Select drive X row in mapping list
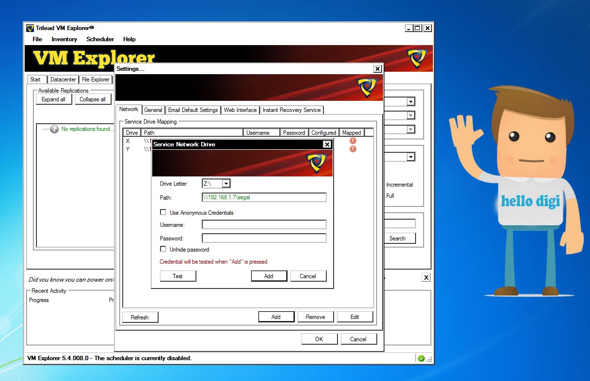The height and width of the screenshot is (381, 590). [x=248, y=141]
